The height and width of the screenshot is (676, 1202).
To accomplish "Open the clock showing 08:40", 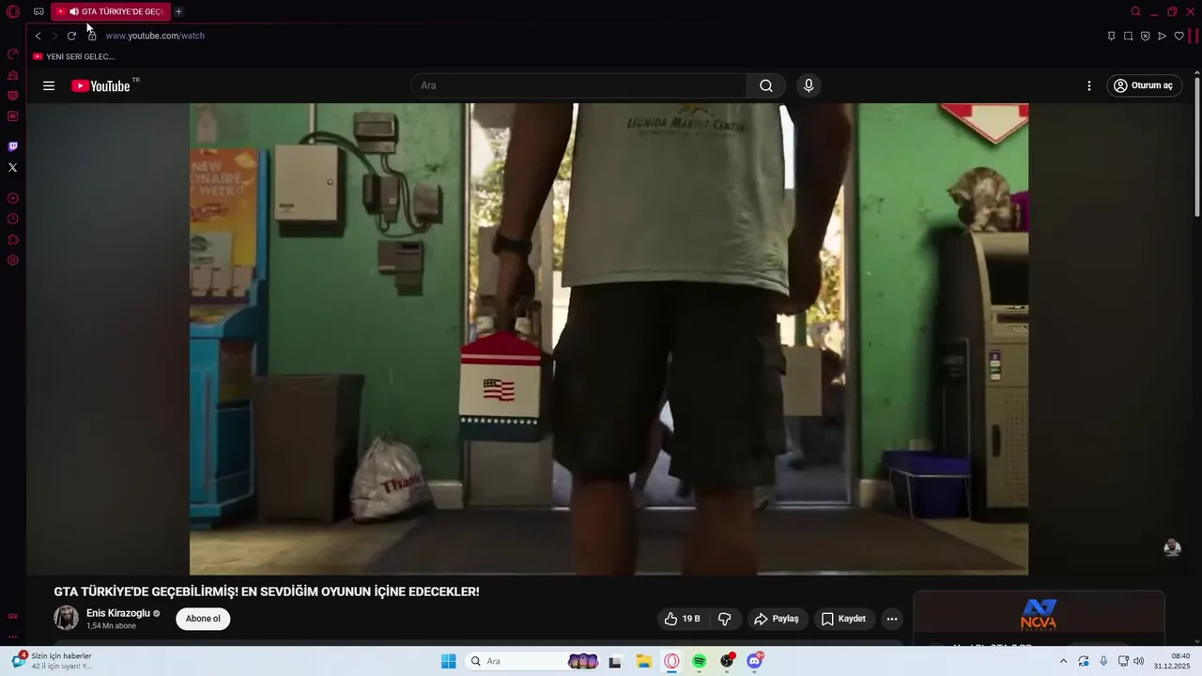I will 1172,661.
